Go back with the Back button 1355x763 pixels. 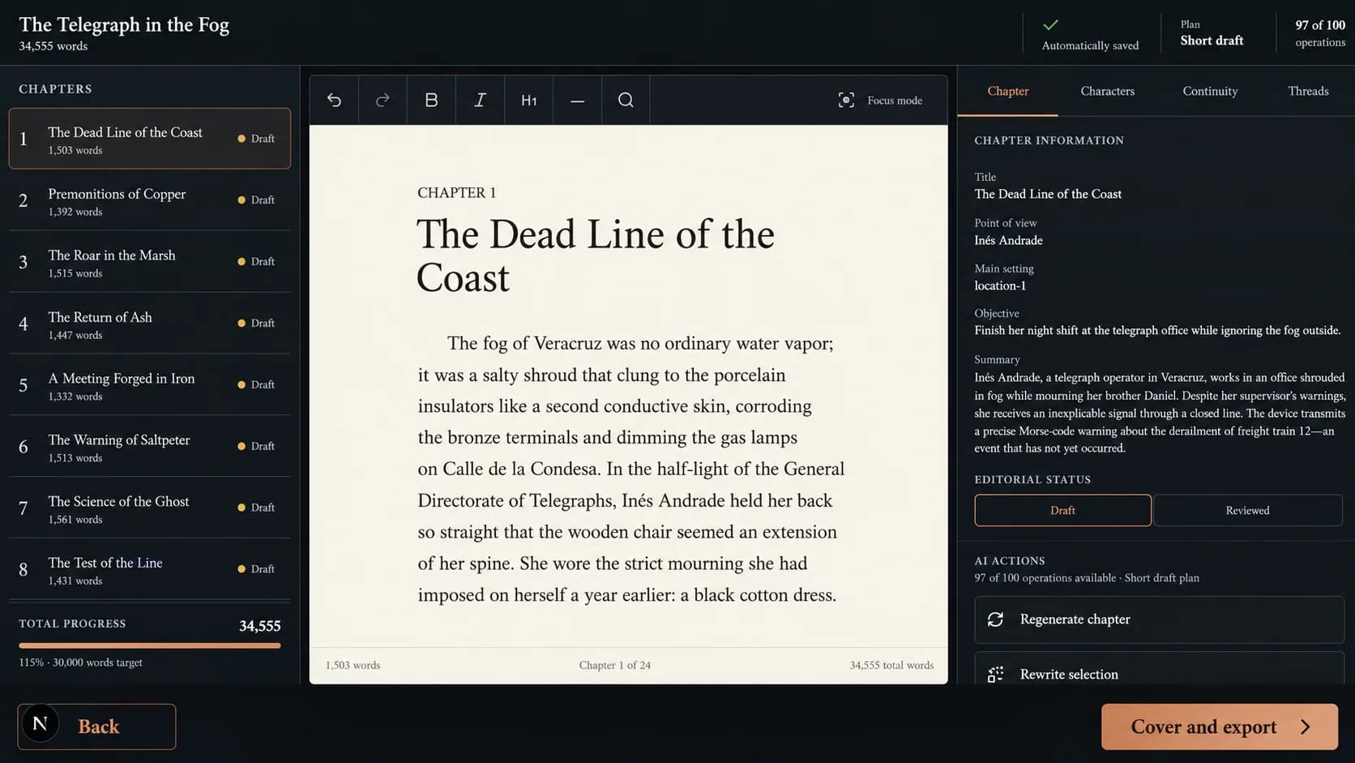(96, 727)
